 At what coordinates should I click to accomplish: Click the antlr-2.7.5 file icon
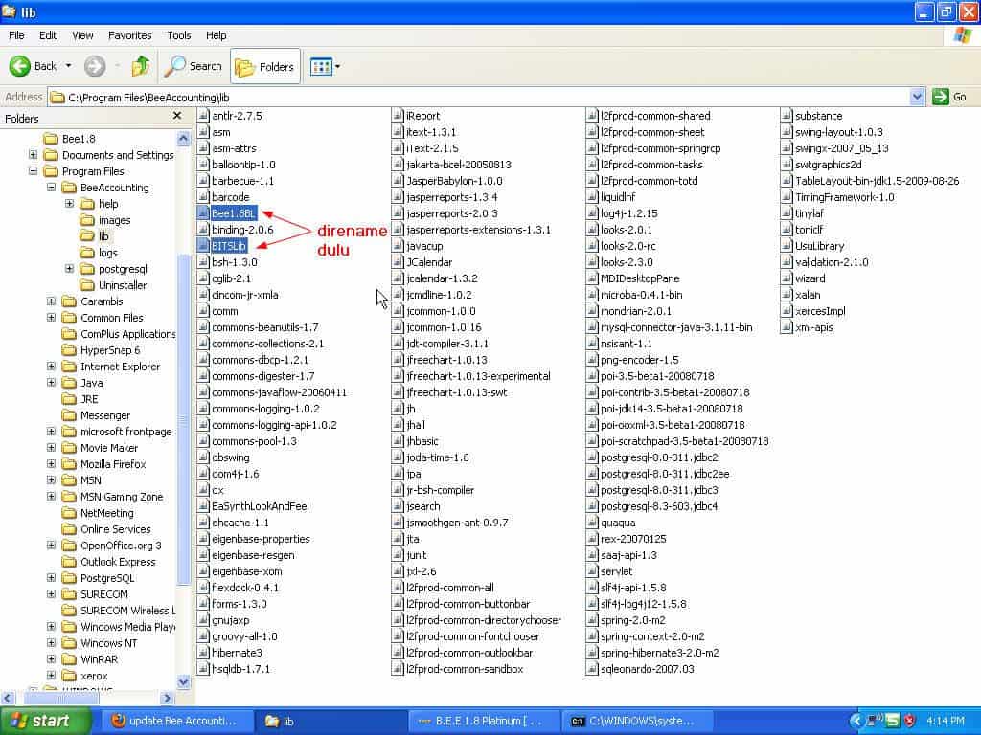[203, 116]
